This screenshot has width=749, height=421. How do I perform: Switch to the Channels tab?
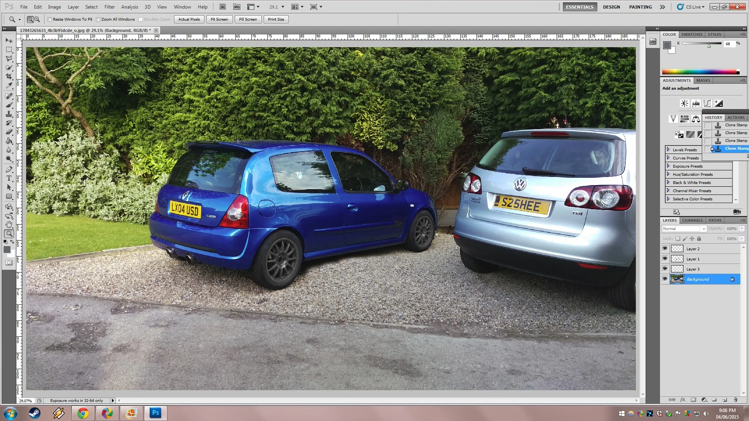[x=692, y=220]
